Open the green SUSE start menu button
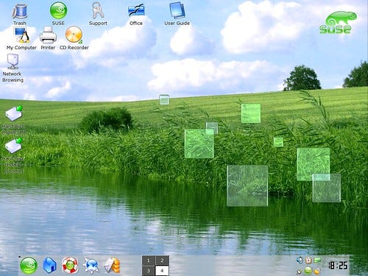 pyautogui.click(x=29, y=266)
